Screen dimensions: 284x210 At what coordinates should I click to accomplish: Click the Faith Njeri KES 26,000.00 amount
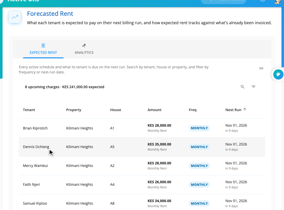click(159, 182)
